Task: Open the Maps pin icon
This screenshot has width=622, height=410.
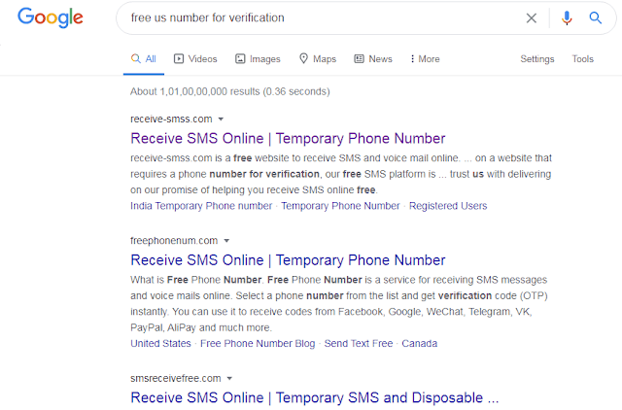Action: pos(303,58)
